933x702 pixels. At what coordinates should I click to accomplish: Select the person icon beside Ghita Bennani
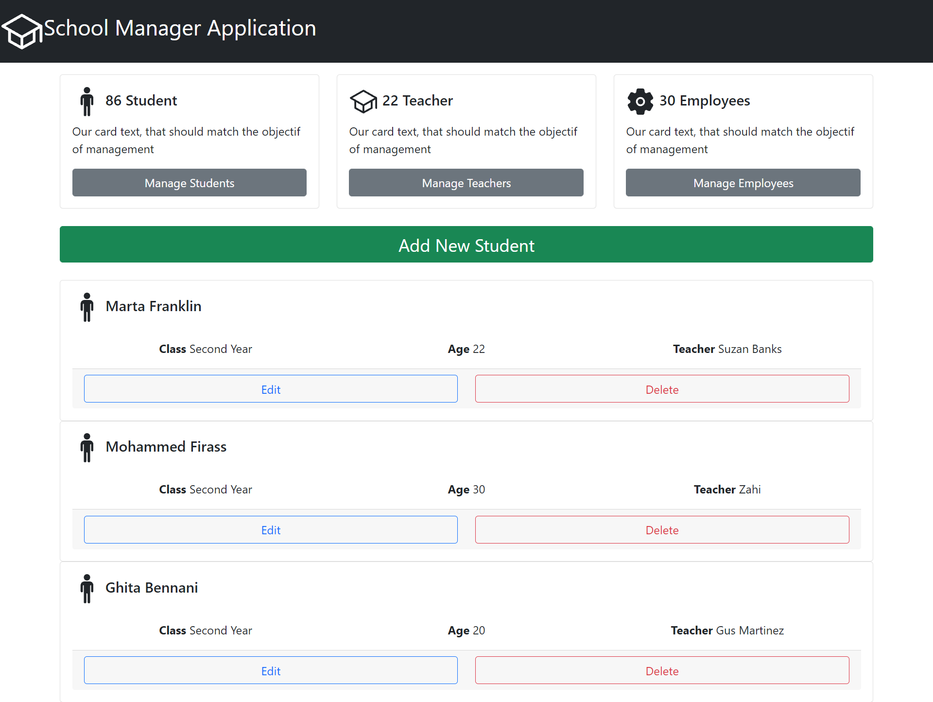(x=87, y=588)
